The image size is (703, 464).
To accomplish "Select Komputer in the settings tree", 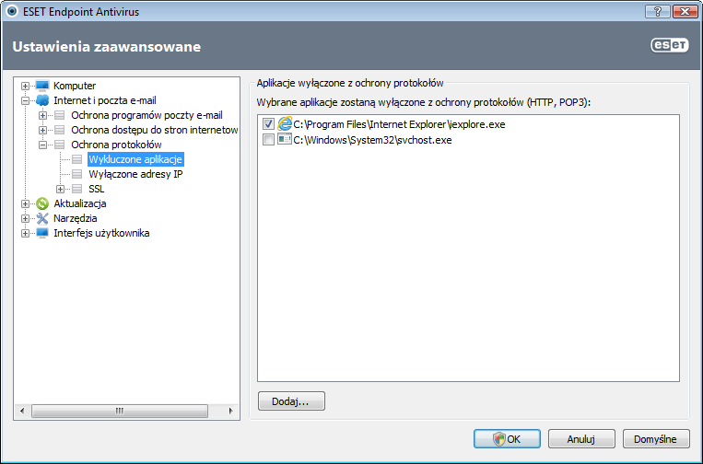I will click(75, 86).
